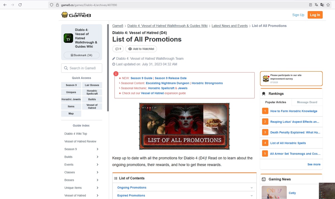This screenshot has width=335, height=199.
Task: Open Items quick access item
Action: (71, 106)
